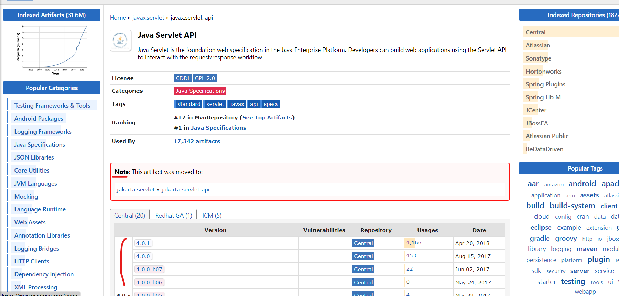Open version 4.0.0-b06
The width and height of the screenshot is (619, 296).
pyautogui.click(x=149, y=283)
